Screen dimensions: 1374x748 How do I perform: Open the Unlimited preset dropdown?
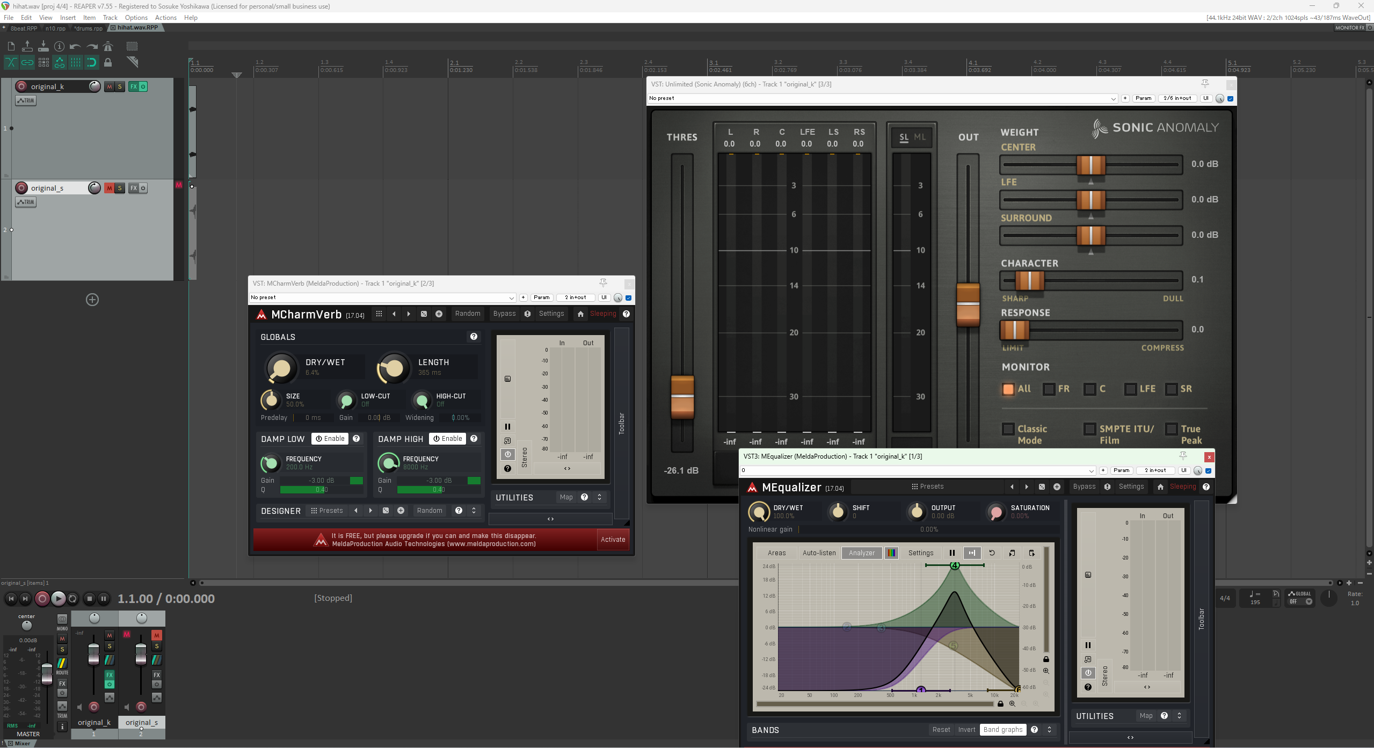pyautogui.click(x=1113, y=98)
